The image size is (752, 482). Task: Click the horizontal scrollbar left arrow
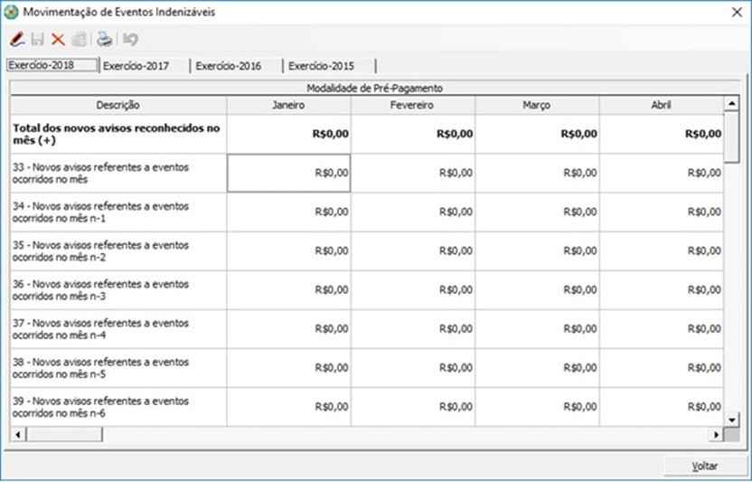[x=18, y=435]
